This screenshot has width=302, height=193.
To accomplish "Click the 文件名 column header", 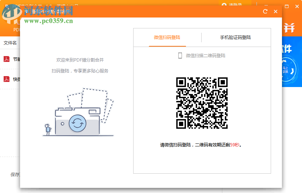I will (x=10, y=43).
